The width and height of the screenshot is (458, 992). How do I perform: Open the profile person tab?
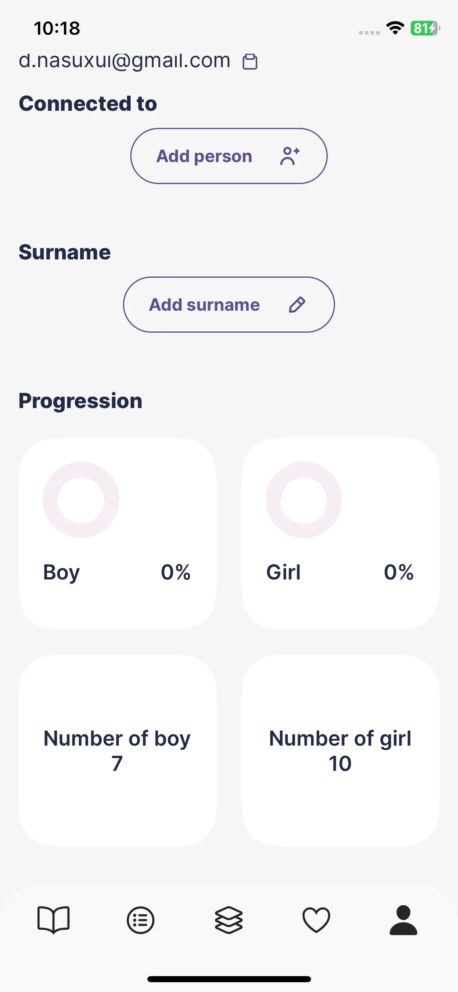403,920
